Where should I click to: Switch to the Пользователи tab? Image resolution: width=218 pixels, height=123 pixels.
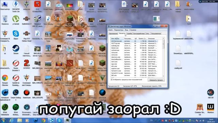[x=156, y=33]
